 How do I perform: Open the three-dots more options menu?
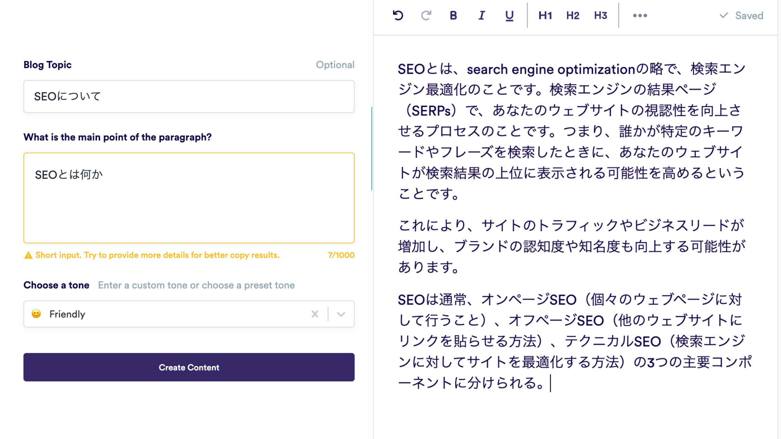click(x=640, y=15)
